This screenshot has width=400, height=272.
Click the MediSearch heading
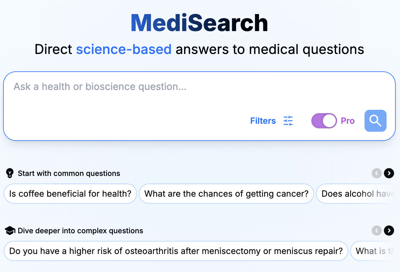[199, 22]
